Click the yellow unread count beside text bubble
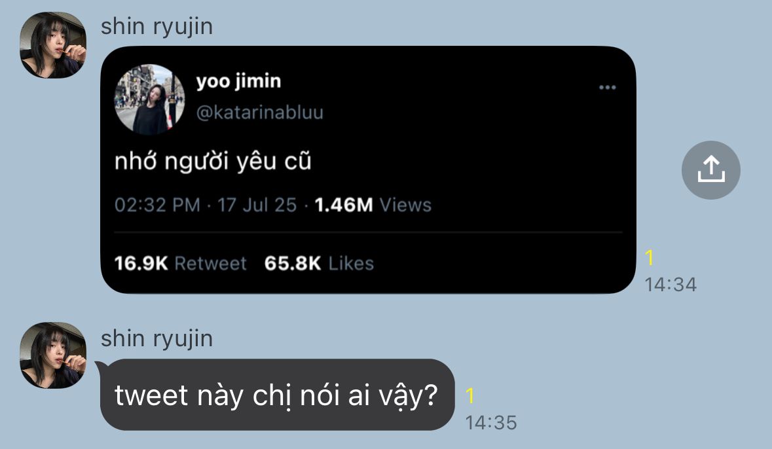Viewport: 772px width, 449px height. pyautogui.click(x=470, y=396)
